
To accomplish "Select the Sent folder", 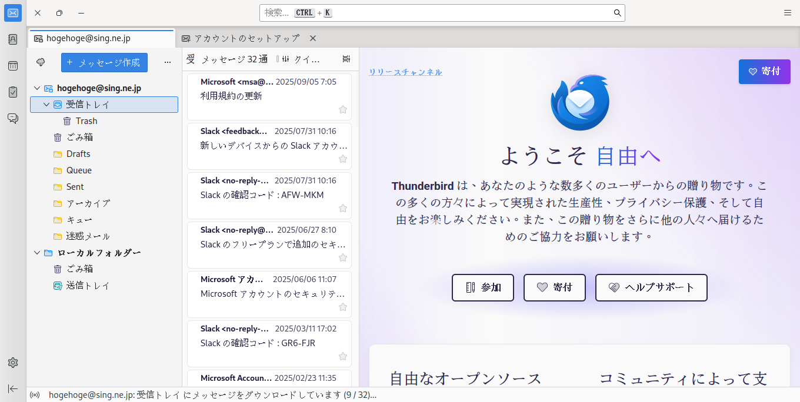I will point(104,187).
